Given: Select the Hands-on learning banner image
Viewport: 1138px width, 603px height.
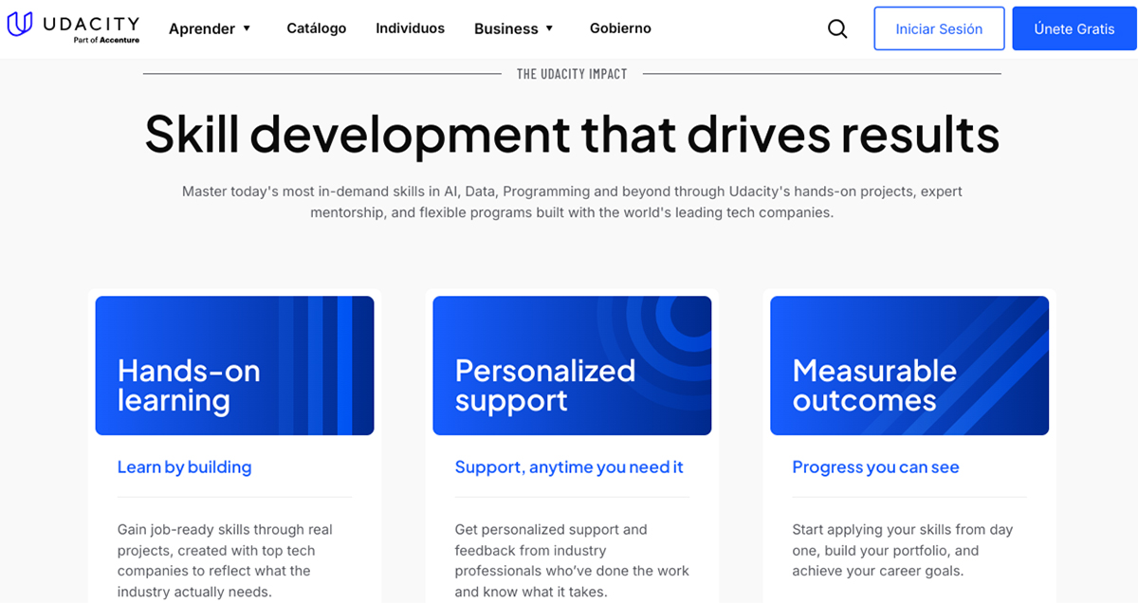Looking at the screenshot, I should pos(234,365).
